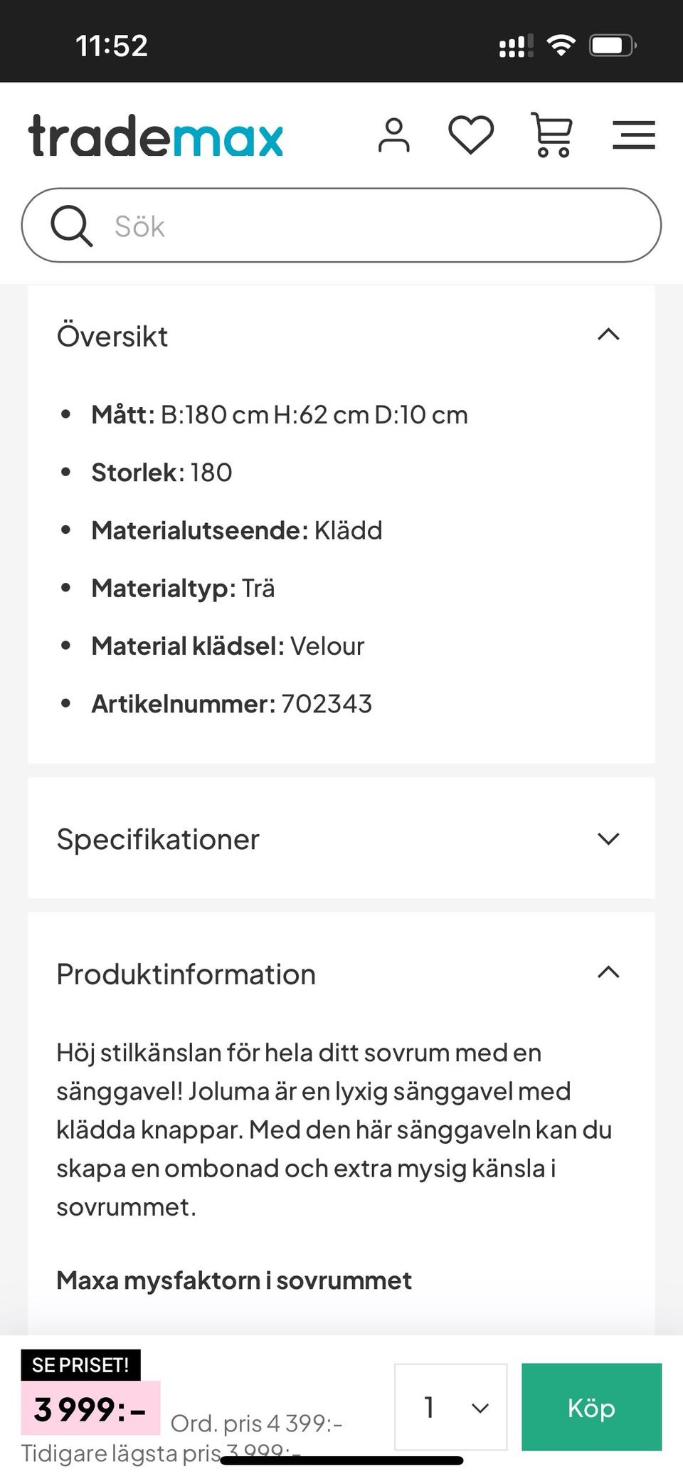
Task: Collapse the Produktinformation section chevron
Action: [608, 972]
